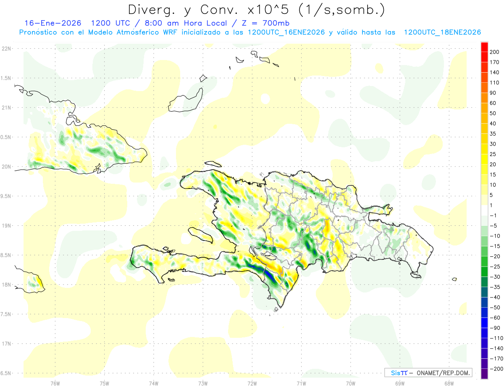The image size is (504, 389).
Task: Click the 20N latitude label
Action: [6, 167]
